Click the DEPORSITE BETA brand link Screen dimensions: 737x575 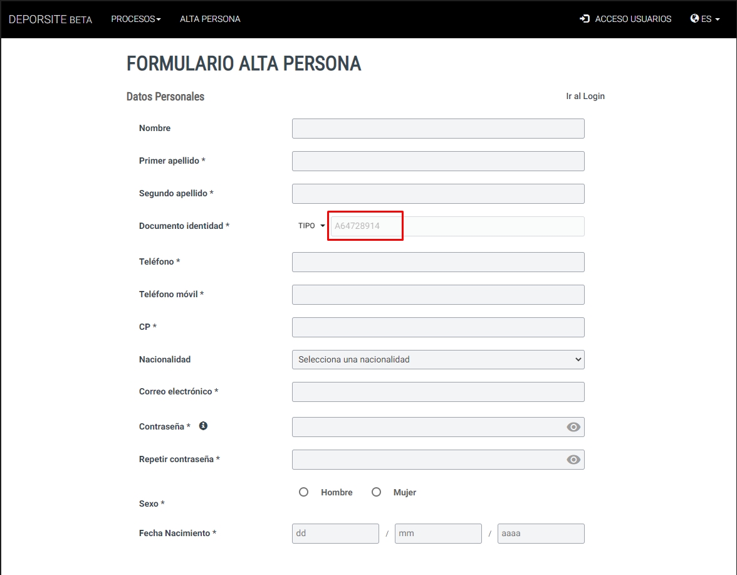click(x=50, y=19)
